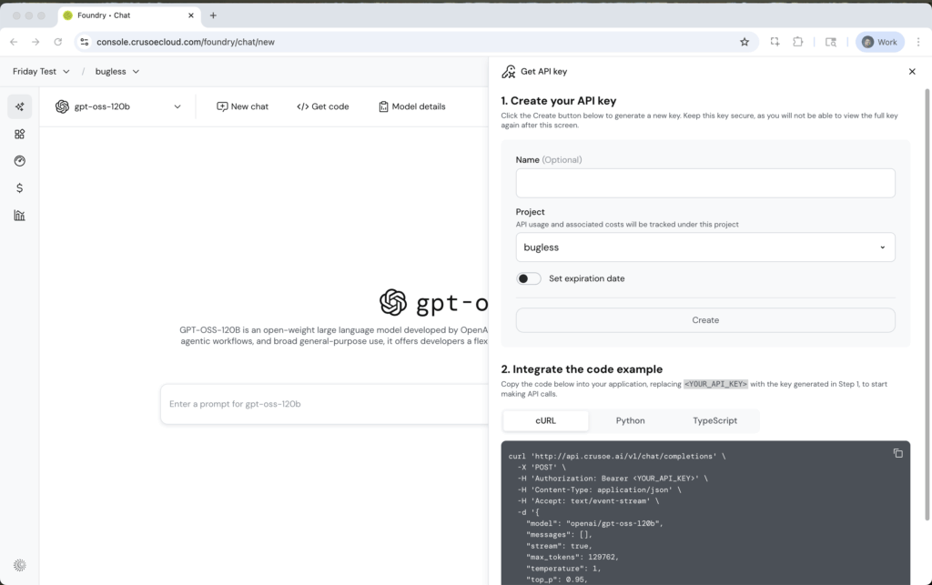
Task: View site information icon in address bar
Action: pyautogui.click(x=85, y=42)
